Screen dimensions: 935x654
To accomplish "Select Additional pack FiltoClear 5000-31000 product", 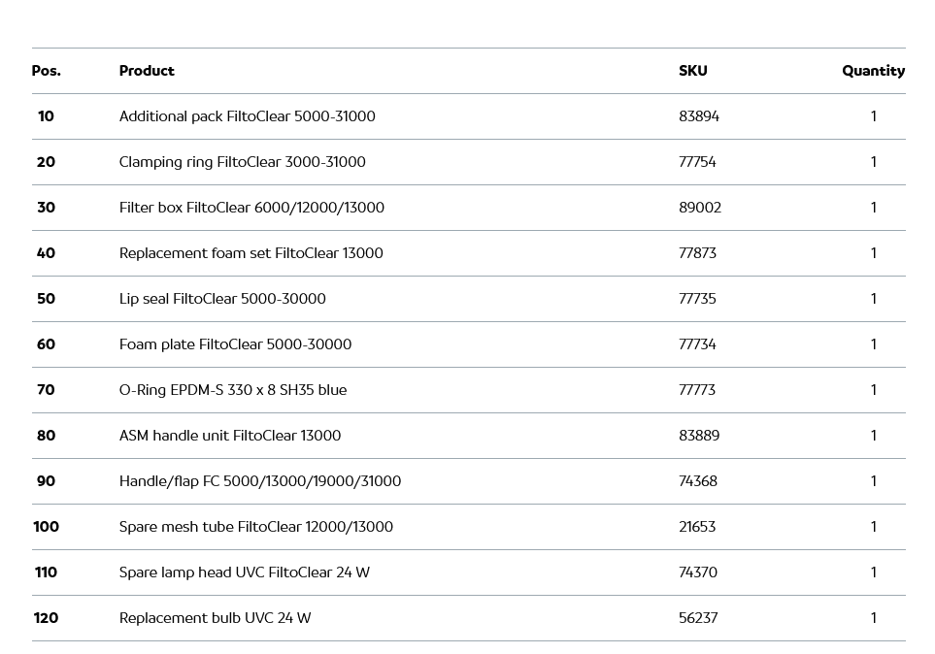I will pyautogui.click(x=247, y=116).
